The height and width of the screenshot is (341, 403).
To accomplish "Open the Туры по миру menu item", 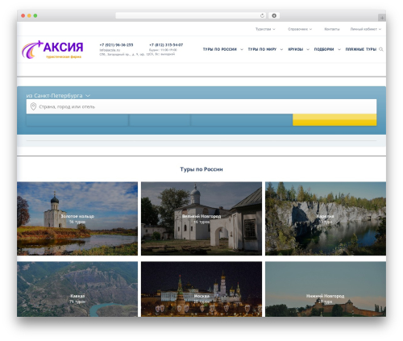I will 262,49.
